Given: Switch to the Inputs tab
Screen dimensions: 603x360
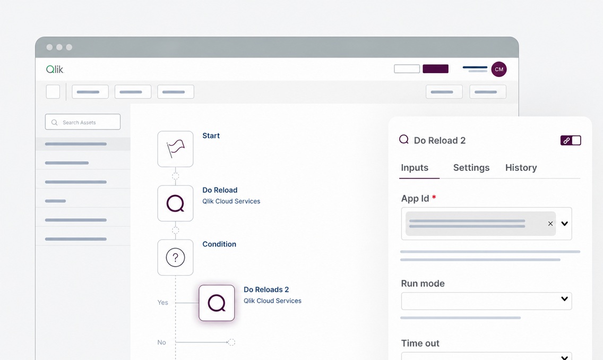Looking at the screenshot, I should (x=415, y=168).
